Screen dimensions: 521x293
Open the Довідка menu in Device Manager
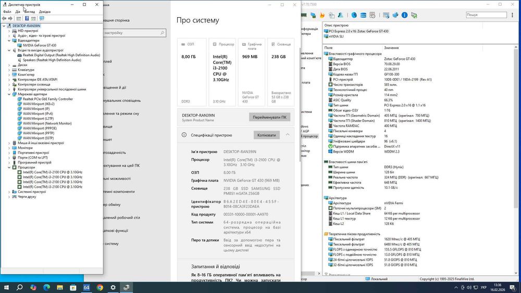(x=44, y=11)
